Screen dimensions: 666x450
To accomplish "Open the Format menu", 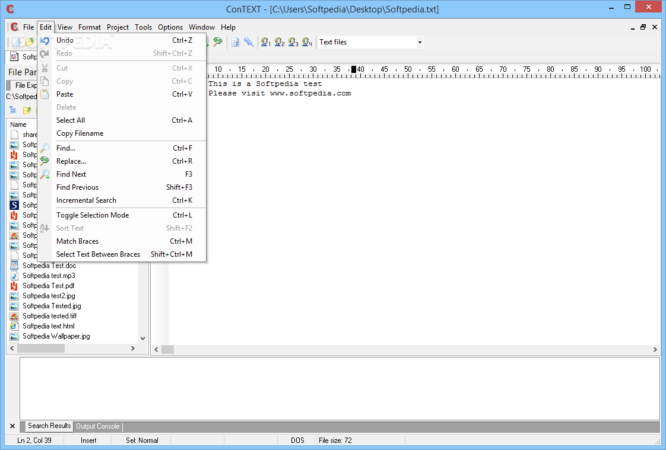I will click(x=90, y=27).
